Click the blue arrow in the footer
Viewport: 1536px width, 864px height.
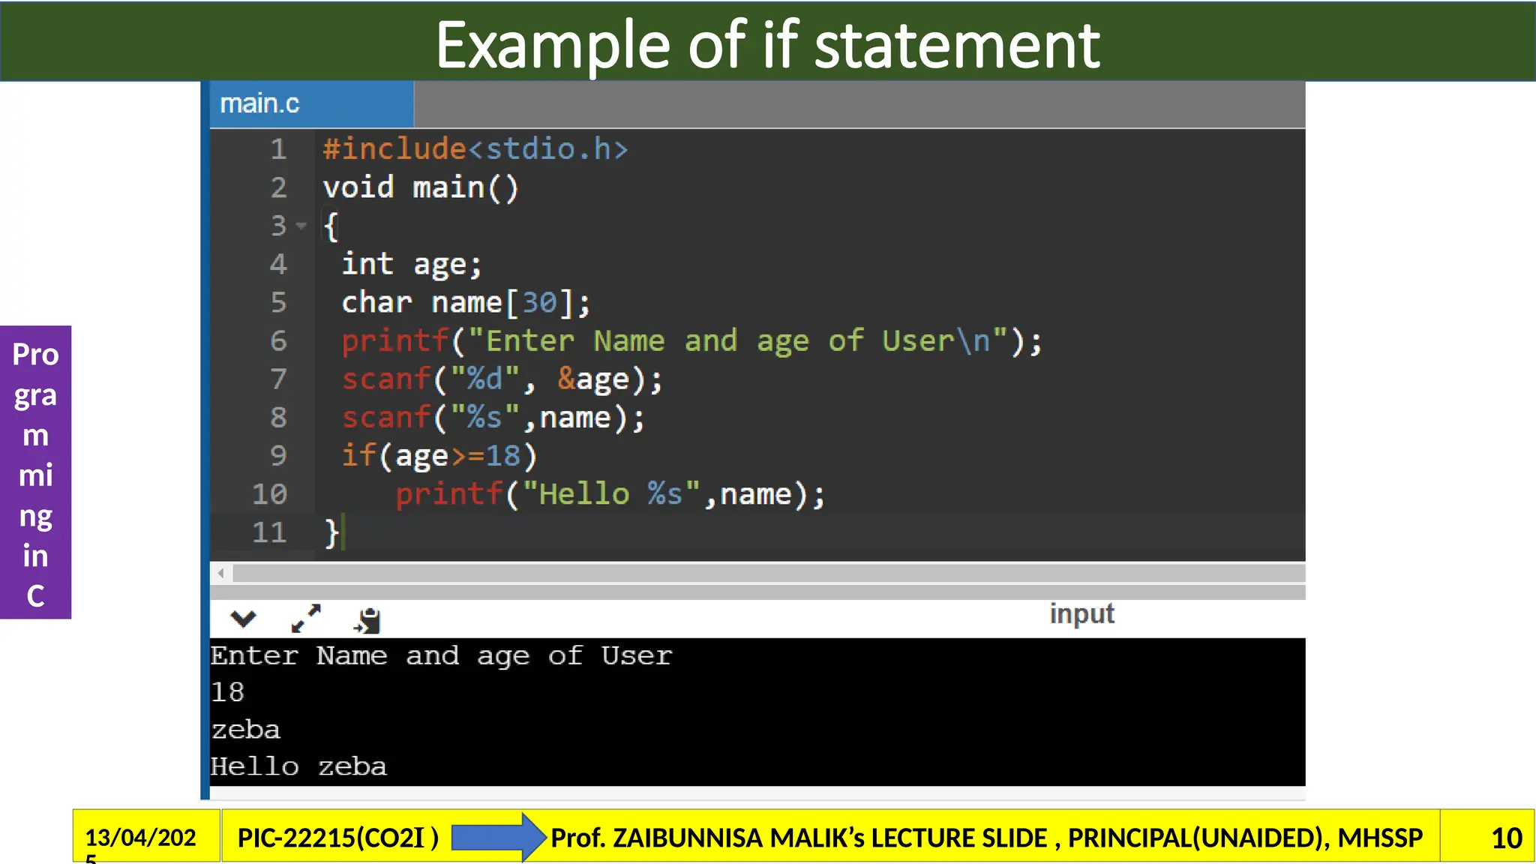pyautogui.click(x=499, y=837)
